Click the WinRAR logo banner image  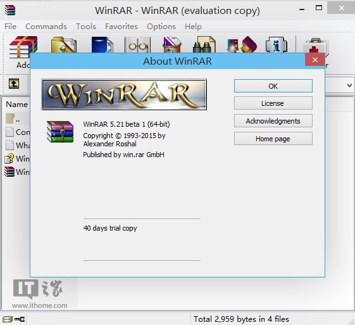(x=124, y=94)
